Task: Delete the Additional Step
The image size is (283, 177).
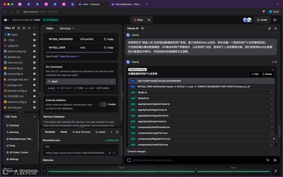Action: pyautogui.click(x=267, y=74)
